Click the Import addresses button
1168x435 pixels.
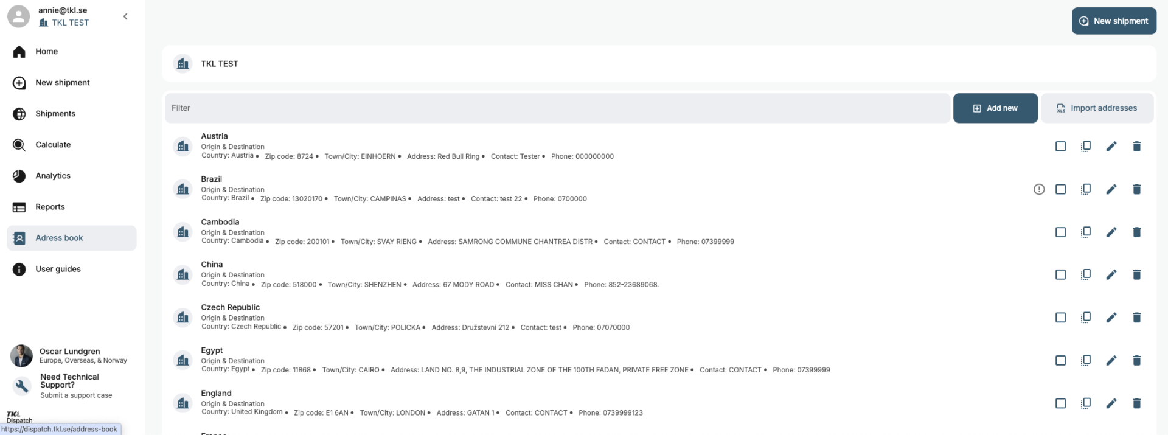coord(1096,108)
